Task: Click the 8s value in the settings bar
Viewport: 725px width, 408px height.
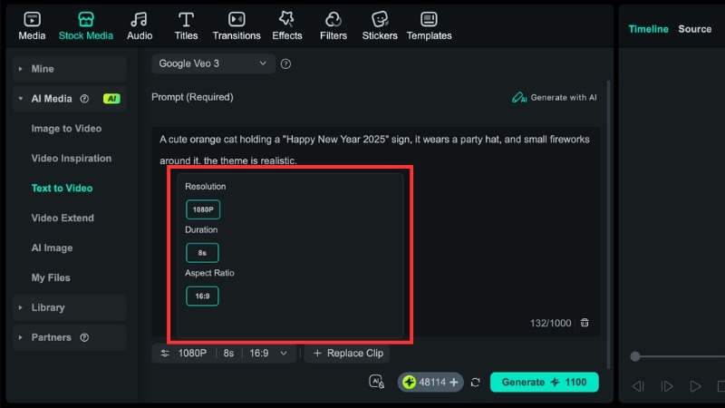Action: coord(228,354)
